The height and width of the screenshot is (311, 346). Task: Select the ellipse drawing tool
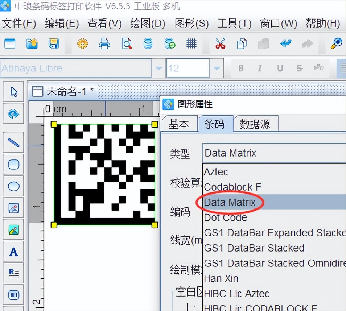tap(13, 186)
